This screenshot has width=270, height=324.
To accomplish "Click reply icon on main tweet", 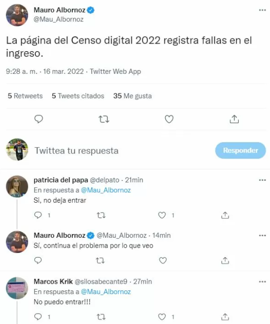I will pyautogui.click(x=39, y=119).
